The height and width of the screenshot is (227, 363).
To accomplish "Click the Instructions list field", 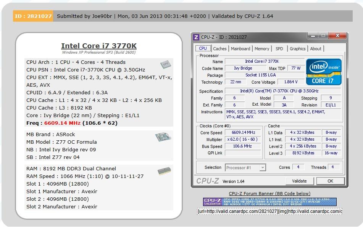I will click(x=283, y=114).
